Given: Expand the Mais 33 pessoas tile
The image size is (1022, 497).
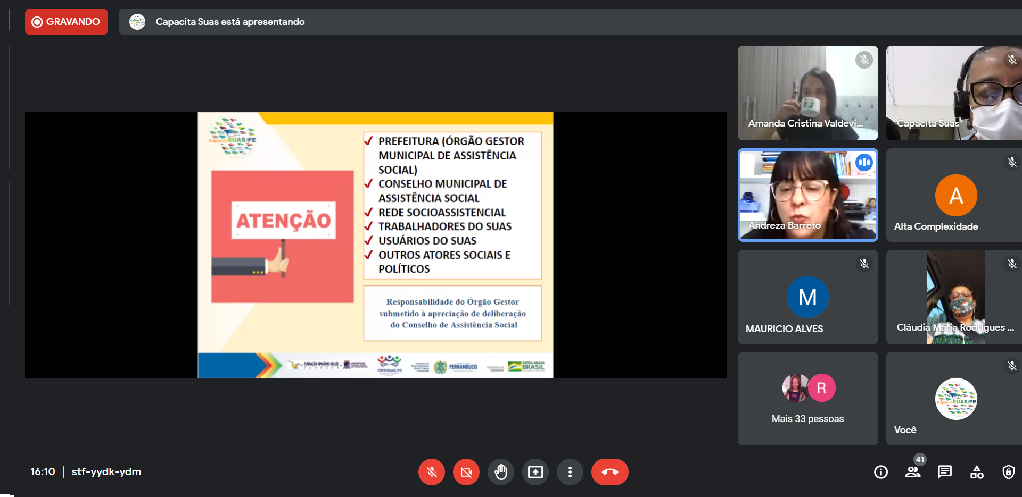Looking at the screenshot, I should (x=807, y=399).
